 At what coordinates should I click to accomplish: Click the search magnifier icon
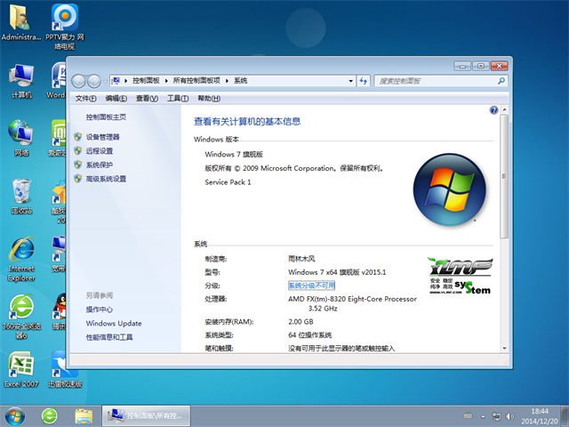coord(501,81)
